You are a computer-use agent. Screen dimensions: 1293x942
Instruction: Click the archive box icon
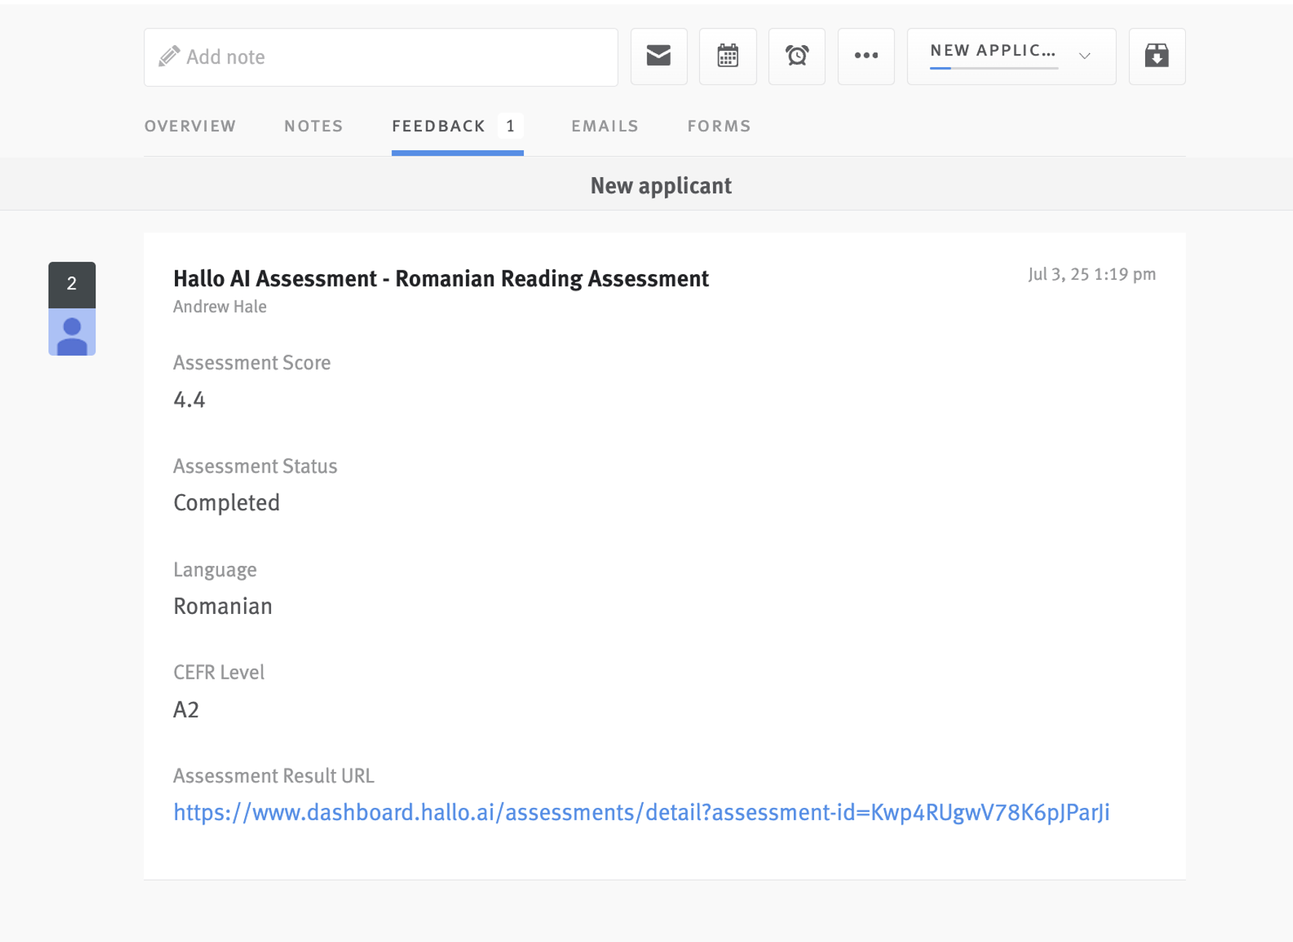point(1157,56)
